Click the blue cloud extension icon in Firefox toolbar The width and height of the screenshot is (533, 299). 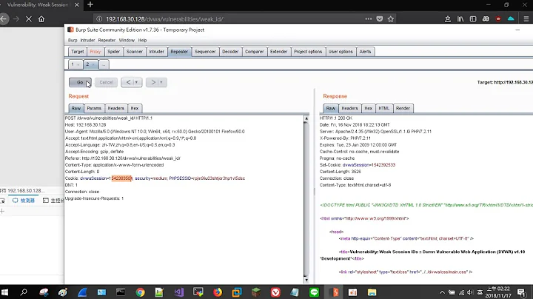click(x=511, y=19)
